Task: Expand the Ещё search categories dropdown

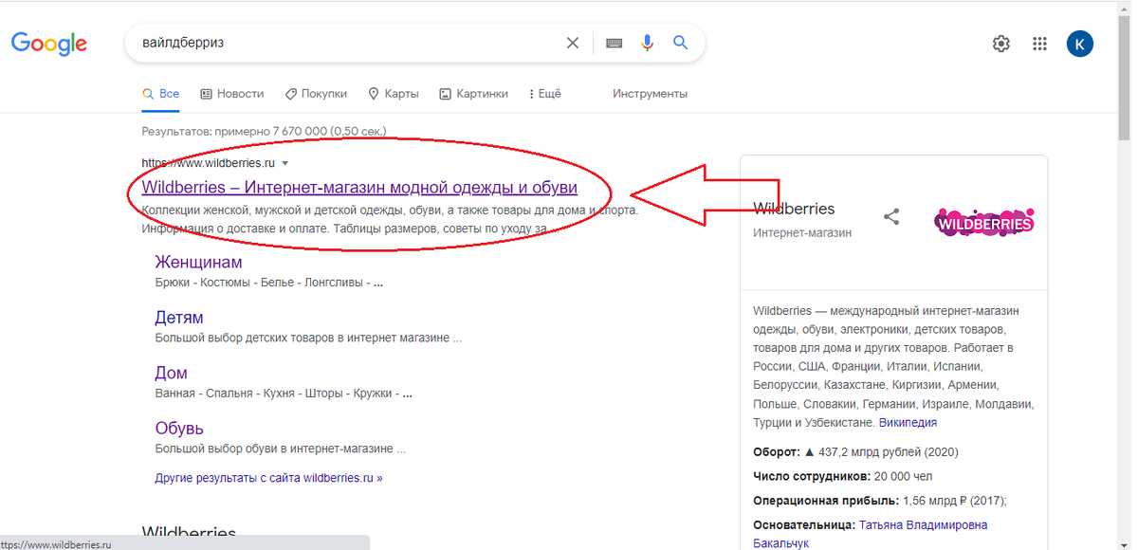Action: tap(543, 93)
